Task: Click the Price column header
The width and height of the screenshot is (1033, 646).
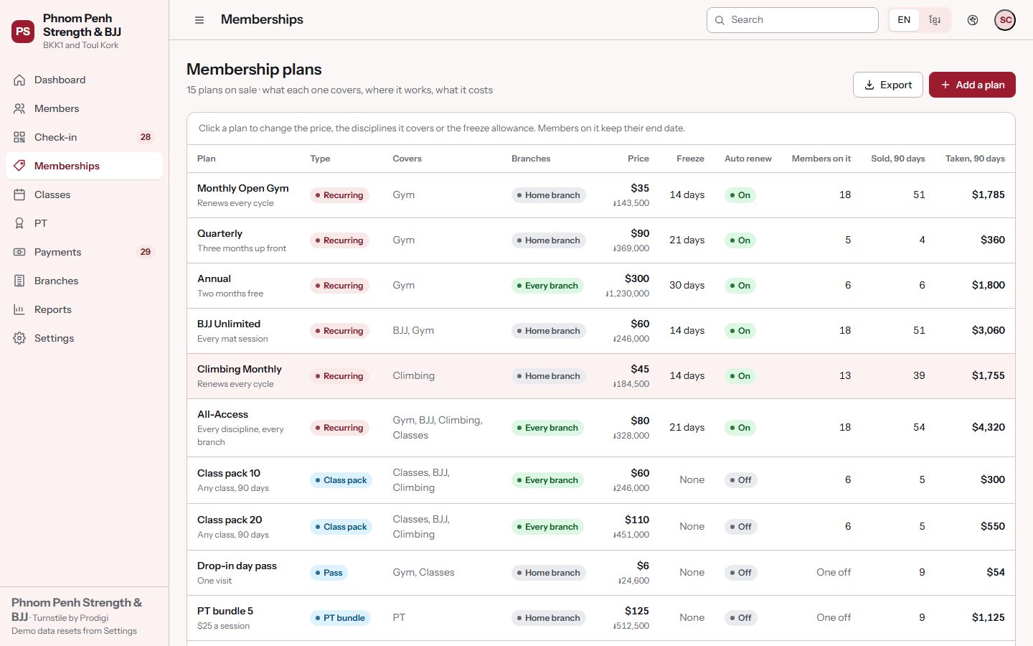Action: click(x=638, y=159)
